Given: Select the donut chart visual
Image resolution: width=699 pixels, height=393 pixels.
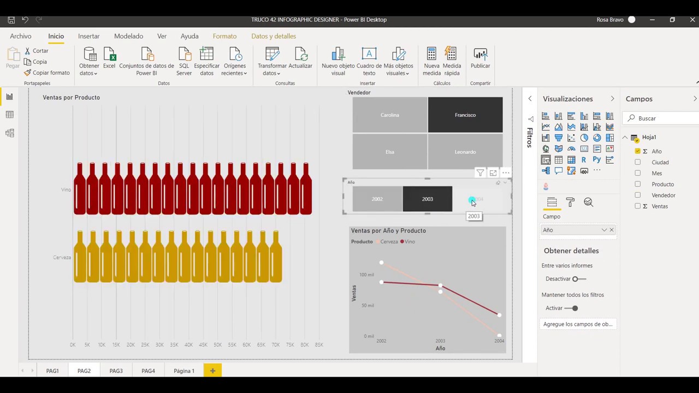Looking at the screenshot, I should tap(597, 138).
